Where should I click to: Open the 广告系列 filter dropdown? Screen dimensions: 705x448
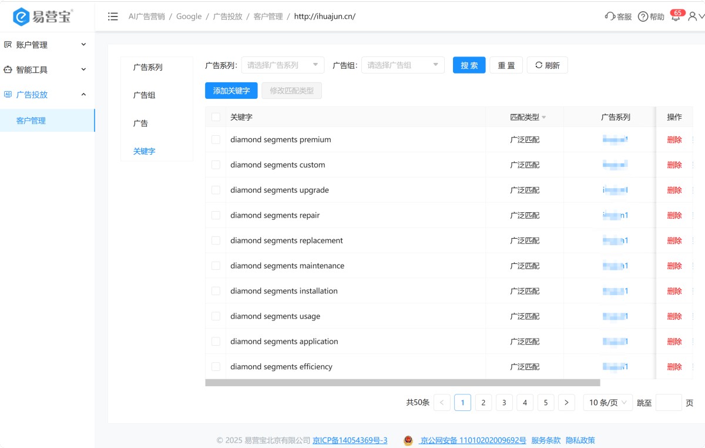283,65
